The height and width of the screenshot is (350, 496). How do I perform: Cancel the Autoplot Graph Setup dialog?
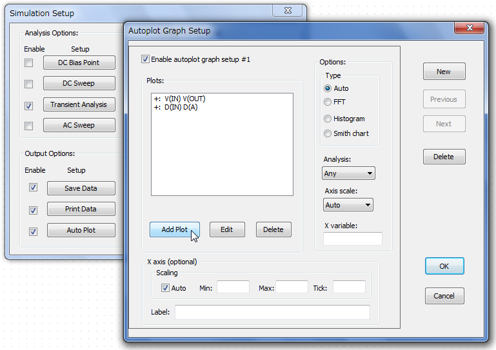[444, 296]
